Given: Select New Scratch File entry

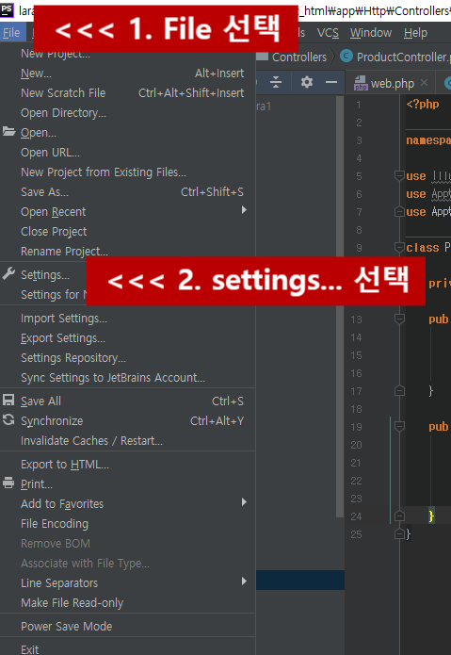Looking at the screenshot, I should 128,93.
